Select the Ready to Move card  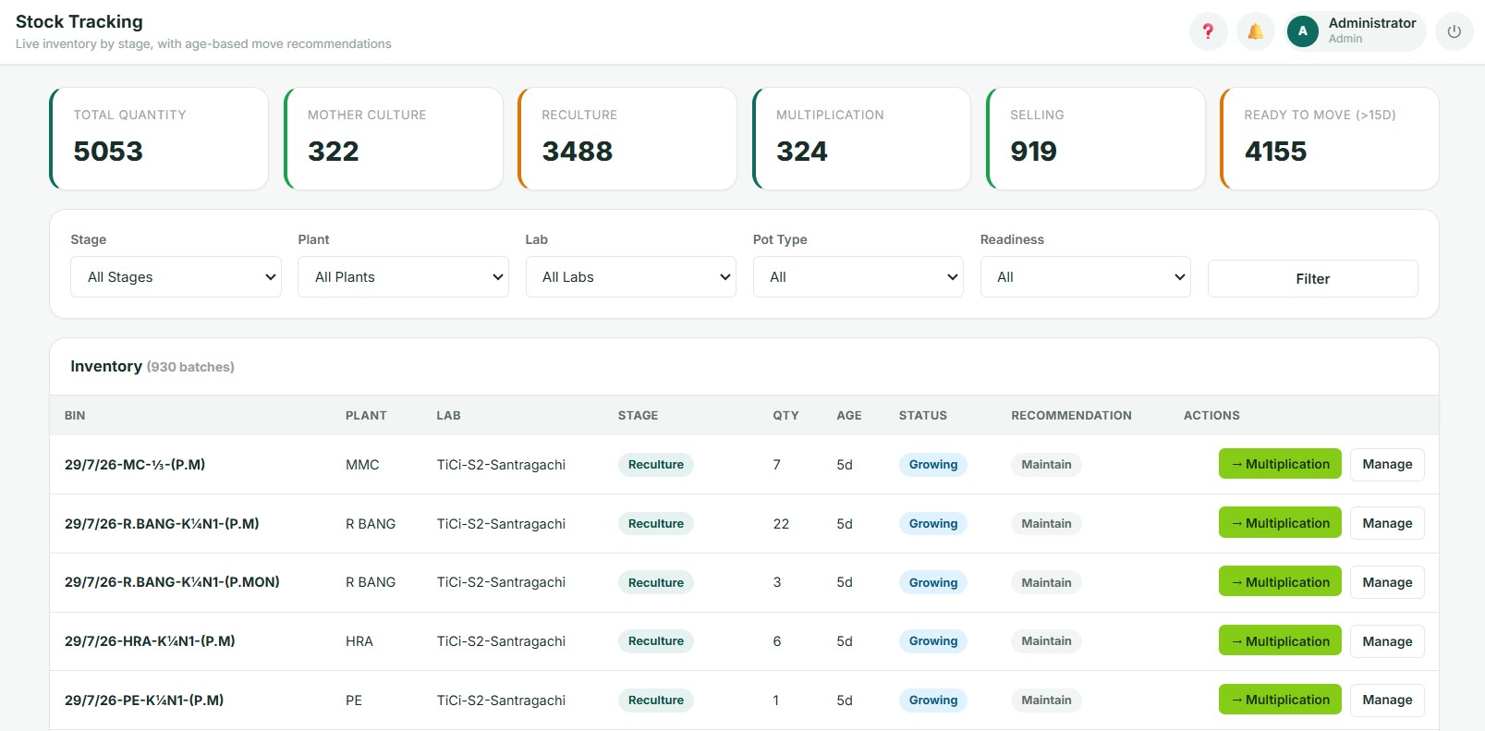point(1330,139)
